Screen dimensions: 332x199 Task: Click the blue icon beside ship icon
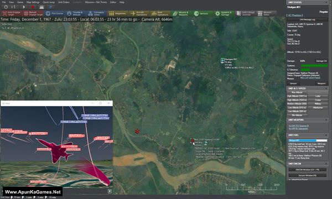[50, 7]
